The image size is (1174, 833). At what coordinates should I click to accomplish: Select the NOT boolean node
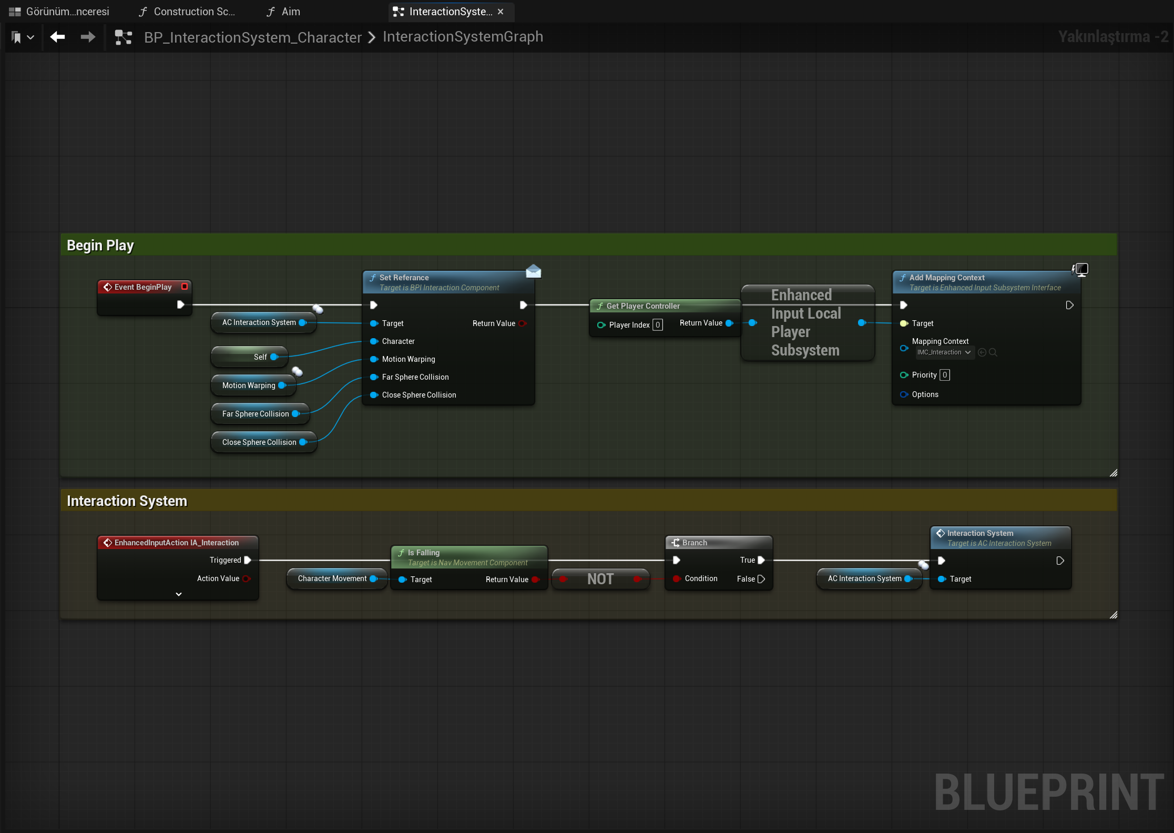(x=600, y=579)
